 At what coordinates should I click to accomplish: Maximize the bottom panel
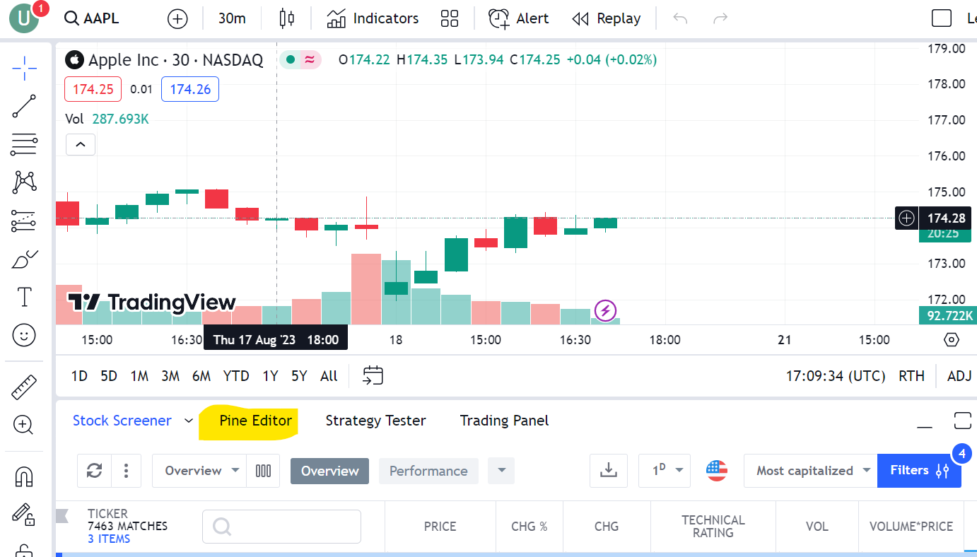click(x=962, y=421)
